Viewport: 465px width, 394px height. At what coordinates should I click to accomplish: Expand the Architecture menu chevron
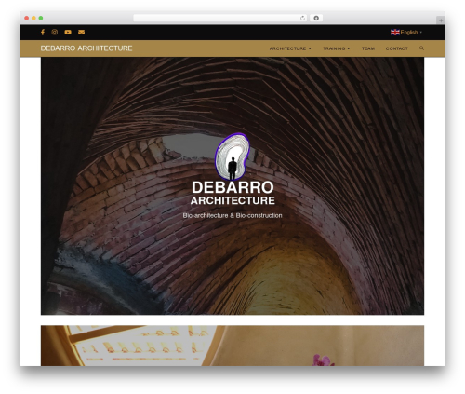310,48
